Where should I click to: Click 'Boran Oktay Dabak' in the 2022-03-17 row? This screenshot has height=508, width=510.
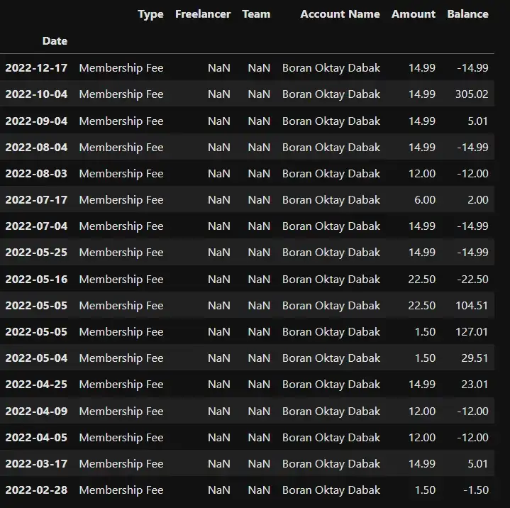[x=331, y=463]
